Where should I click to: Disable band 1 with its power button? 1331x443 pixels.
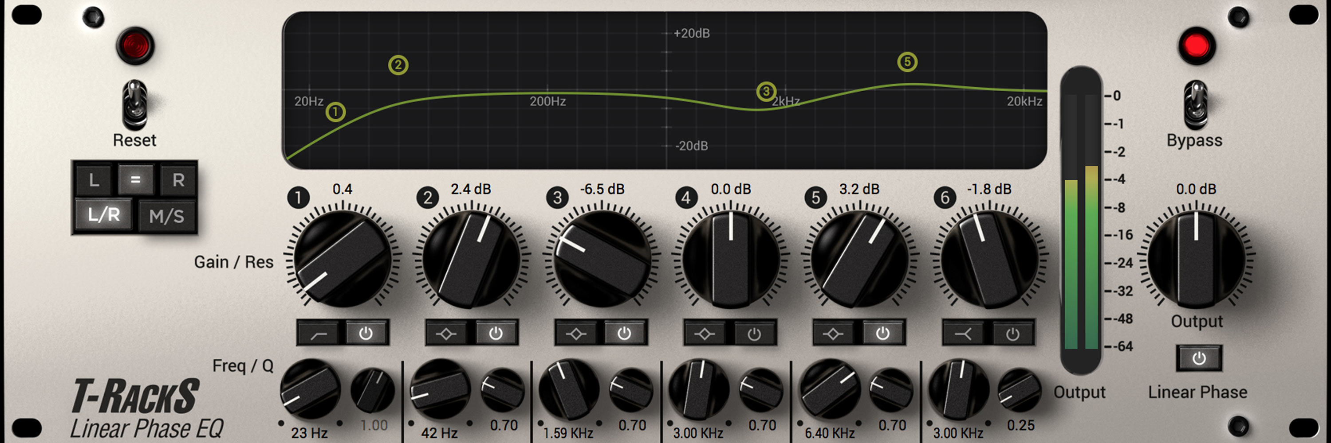point(366,334)
